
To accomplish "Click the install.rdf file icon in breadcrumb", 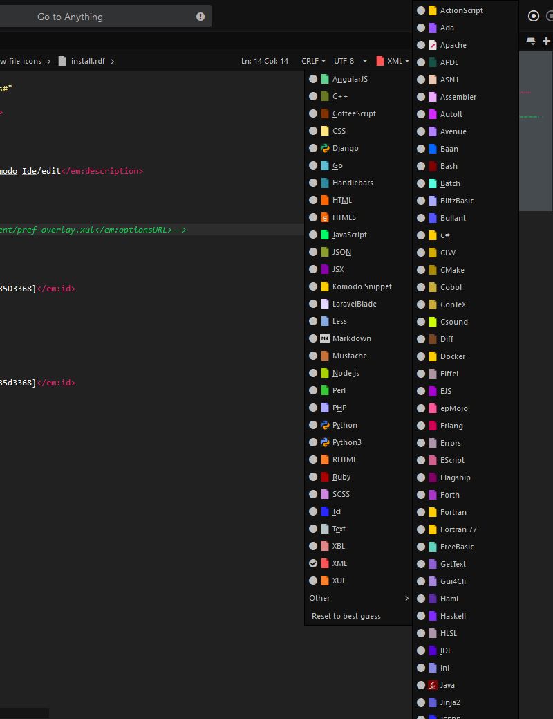I will point(62,61).
